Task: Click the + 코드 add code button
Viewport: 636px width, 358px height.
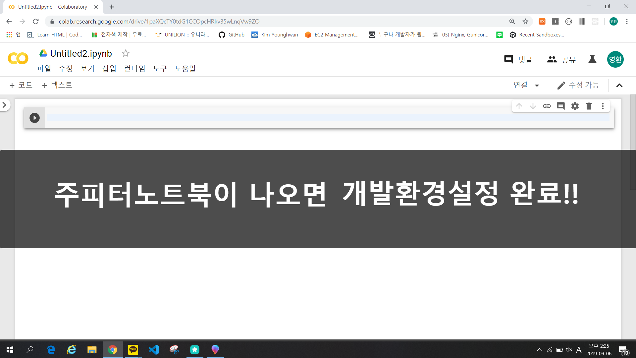Action: 21,85
